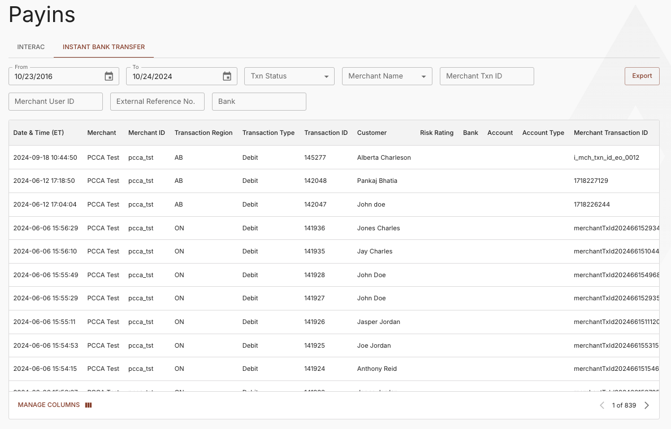Click the From date text input
Screen dimensions: 671x429
57,76
